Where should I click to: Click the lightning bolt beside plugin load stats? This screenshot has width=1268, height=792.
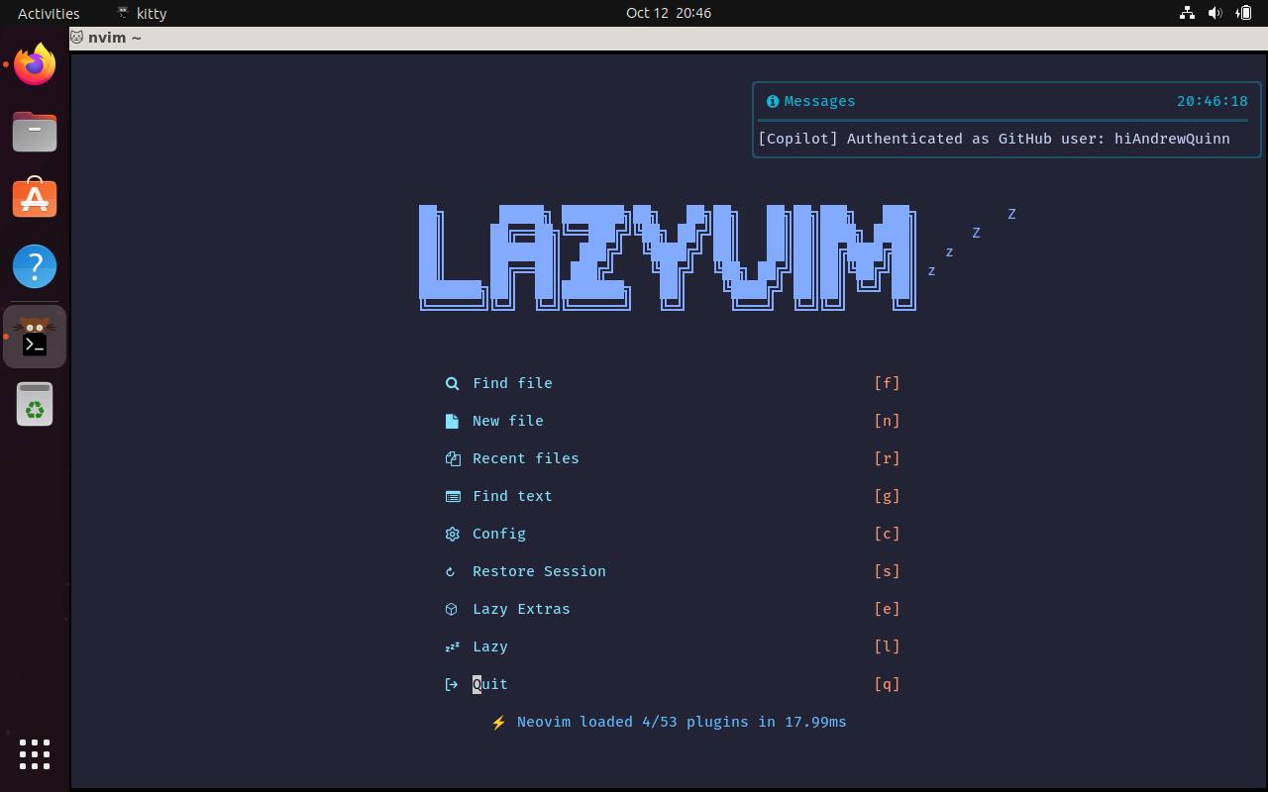point(498,722)
